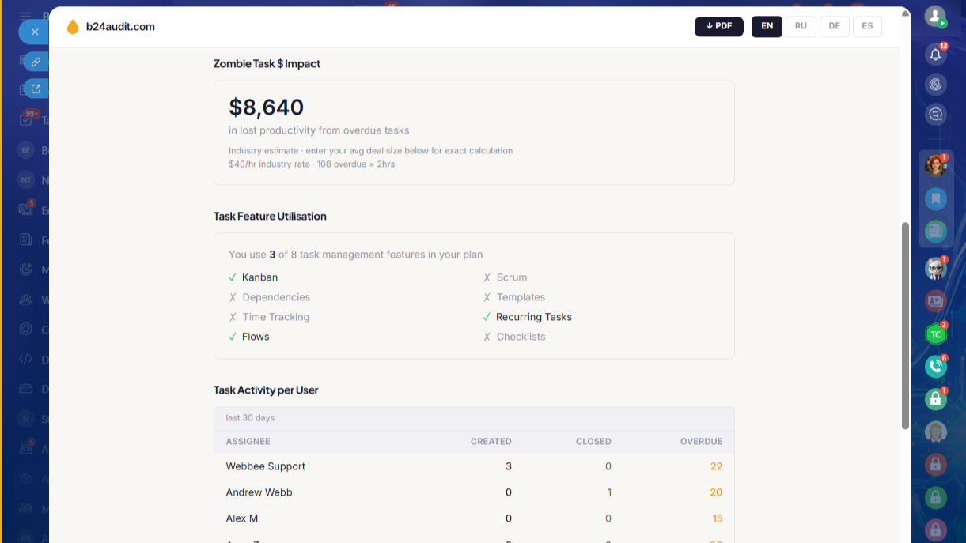Click the Recurring Tasks feature item
The height and width of the screenshot is (543, 966).
pyautogui.click(x=527, y=317)
